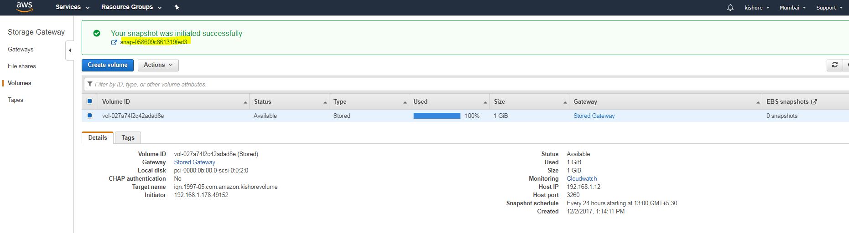The image size is (849, 233).
Task: Open the Actions dropdown
Action: coord(158,65)
